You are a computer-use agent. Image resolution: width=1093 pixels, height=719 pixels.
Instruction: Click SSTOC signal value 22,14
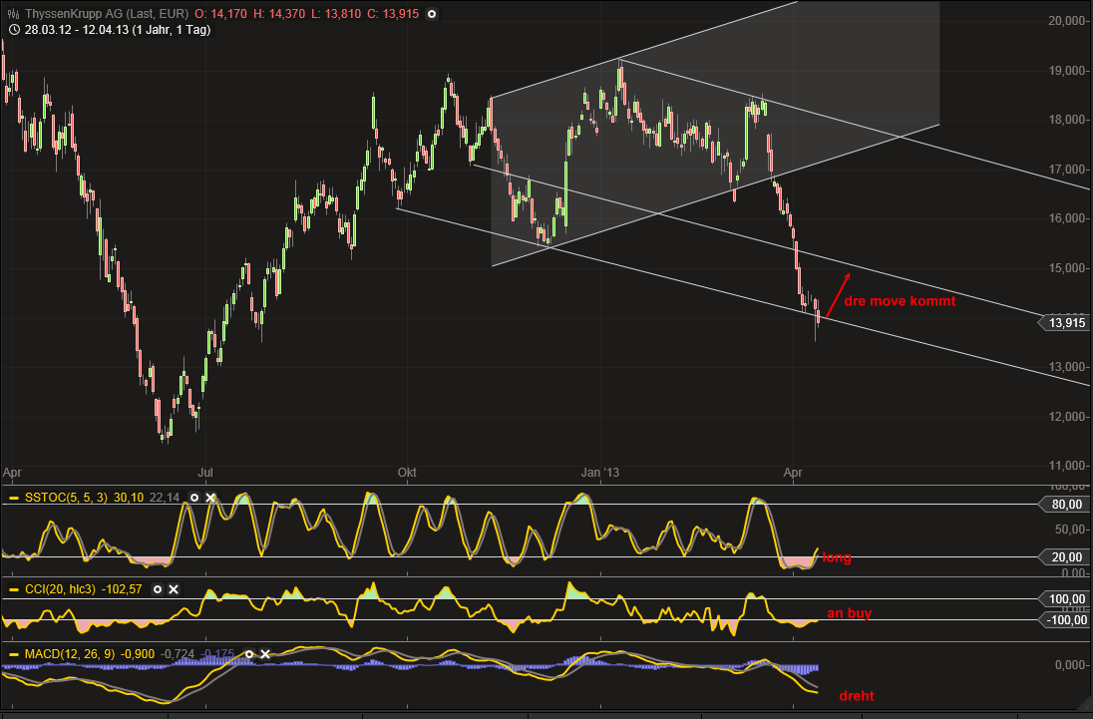tap(165, 498)
